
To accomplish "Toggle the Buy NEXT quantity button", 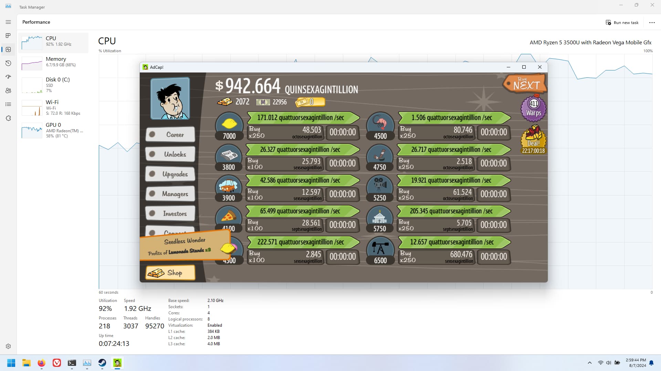I will [525, 83].
